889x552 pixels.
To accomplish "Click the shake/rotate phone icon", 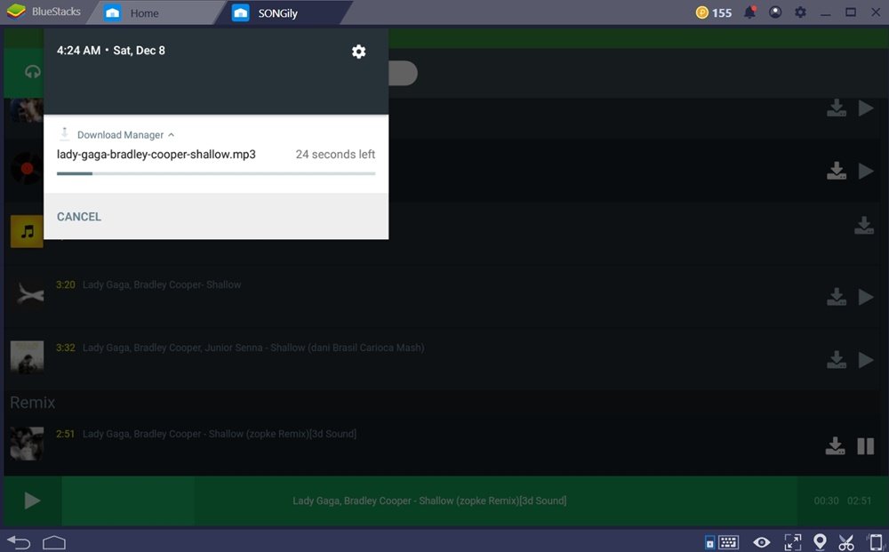I will pos(875,542).
